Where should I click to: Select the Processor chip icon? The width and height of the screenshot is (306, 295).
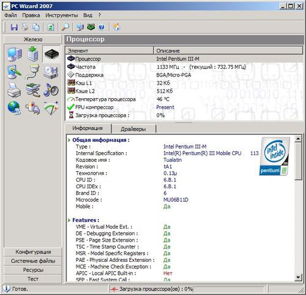(x=51, y=54)
